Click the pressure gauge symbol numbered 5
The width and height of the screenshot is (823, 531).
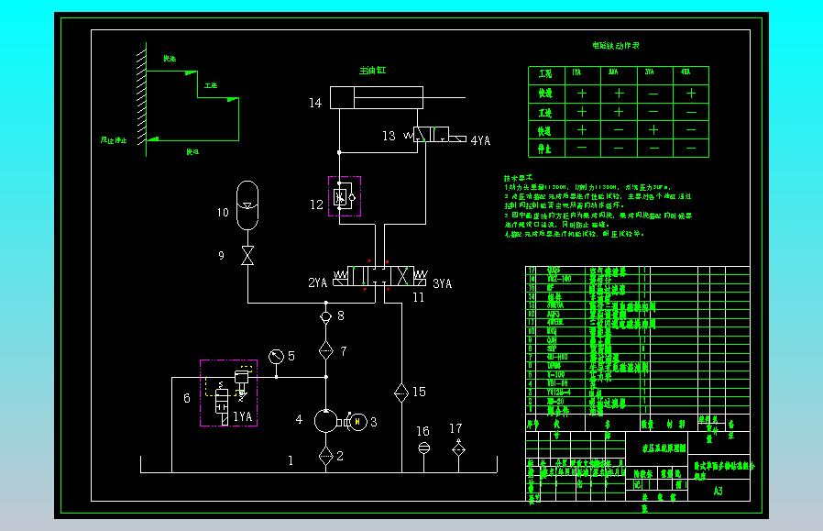pos(276,357)
